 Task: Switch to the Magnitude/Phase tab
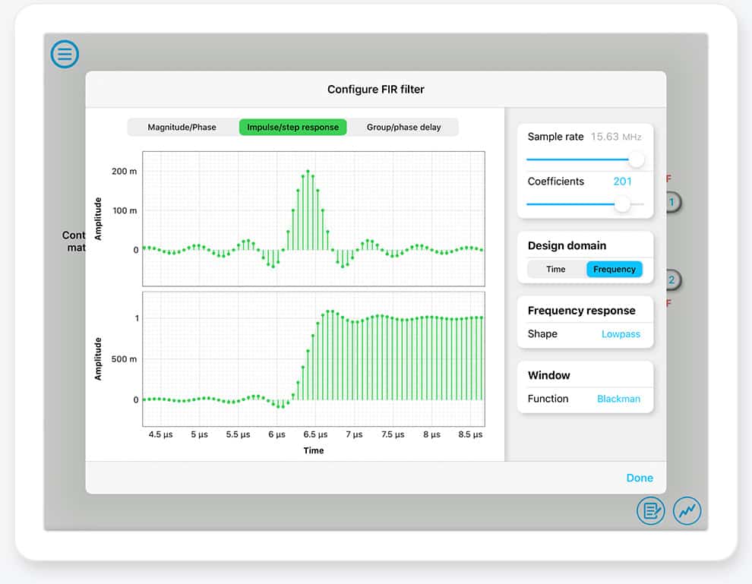coord(182,127)
